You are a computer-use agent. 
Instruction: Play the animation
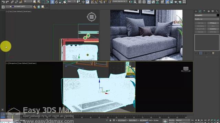(x=199, y=120)
